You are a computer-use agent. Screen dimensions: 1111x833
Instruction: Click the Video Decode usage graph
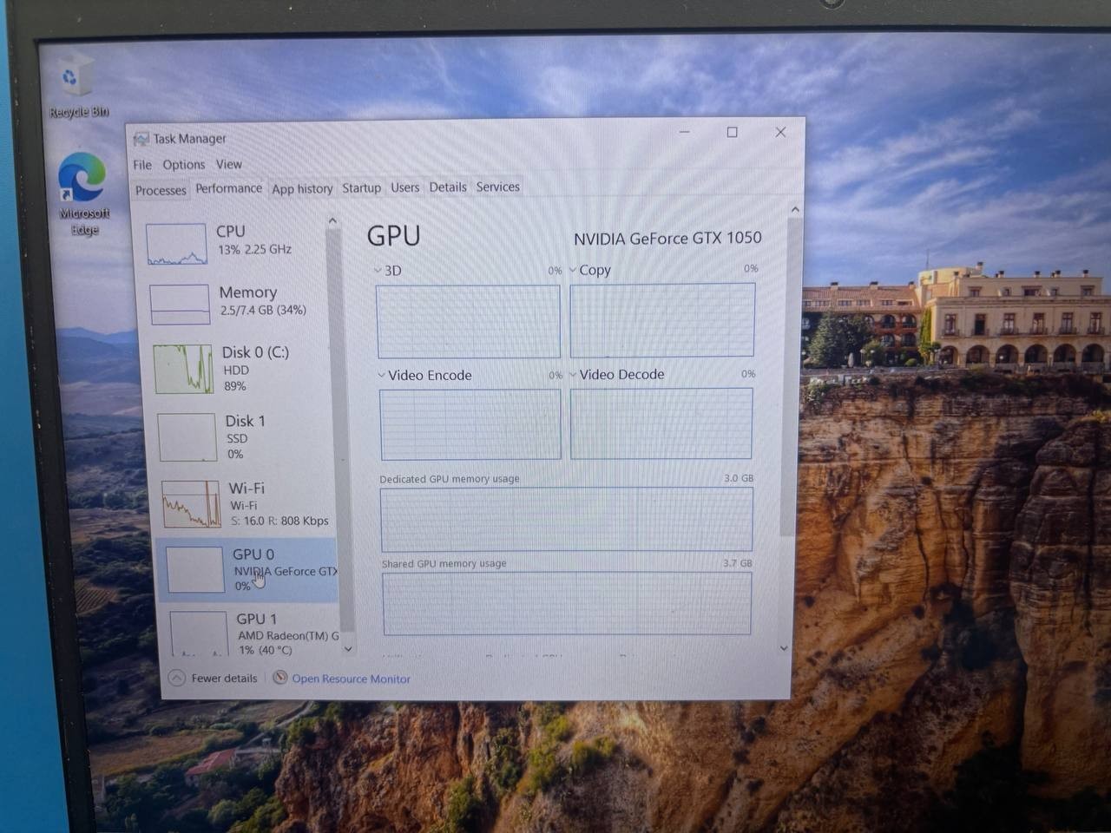point(661,423)
